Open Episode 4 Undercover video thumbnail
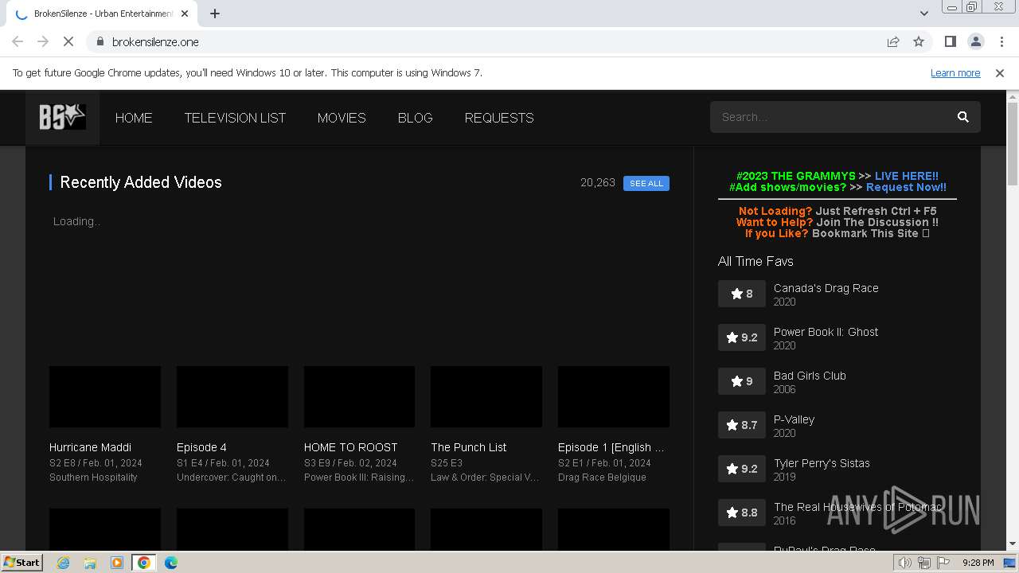 232,396
